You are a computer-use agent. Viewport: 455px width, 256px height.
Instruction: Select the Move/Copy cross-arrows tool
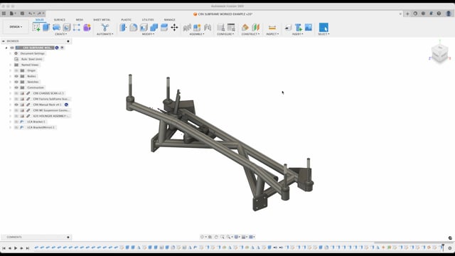coord(174,27)
